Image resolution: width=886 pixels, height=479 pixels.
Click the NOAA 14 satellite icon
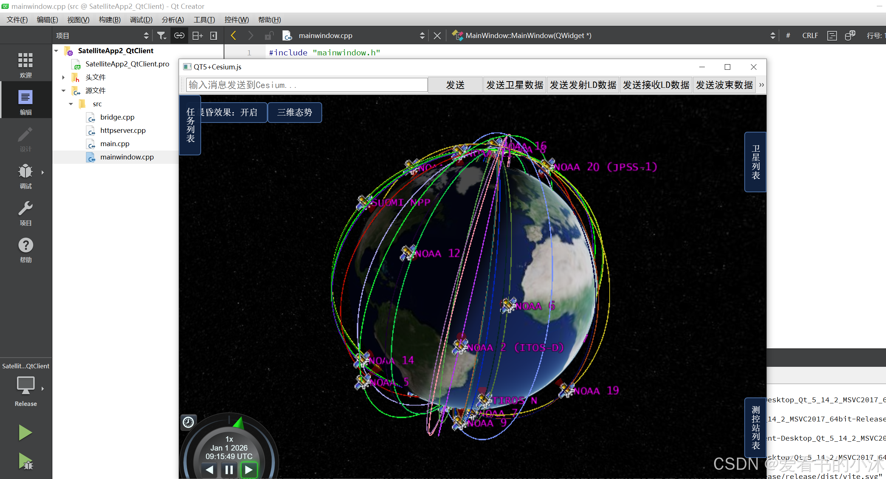coord(362,359)
